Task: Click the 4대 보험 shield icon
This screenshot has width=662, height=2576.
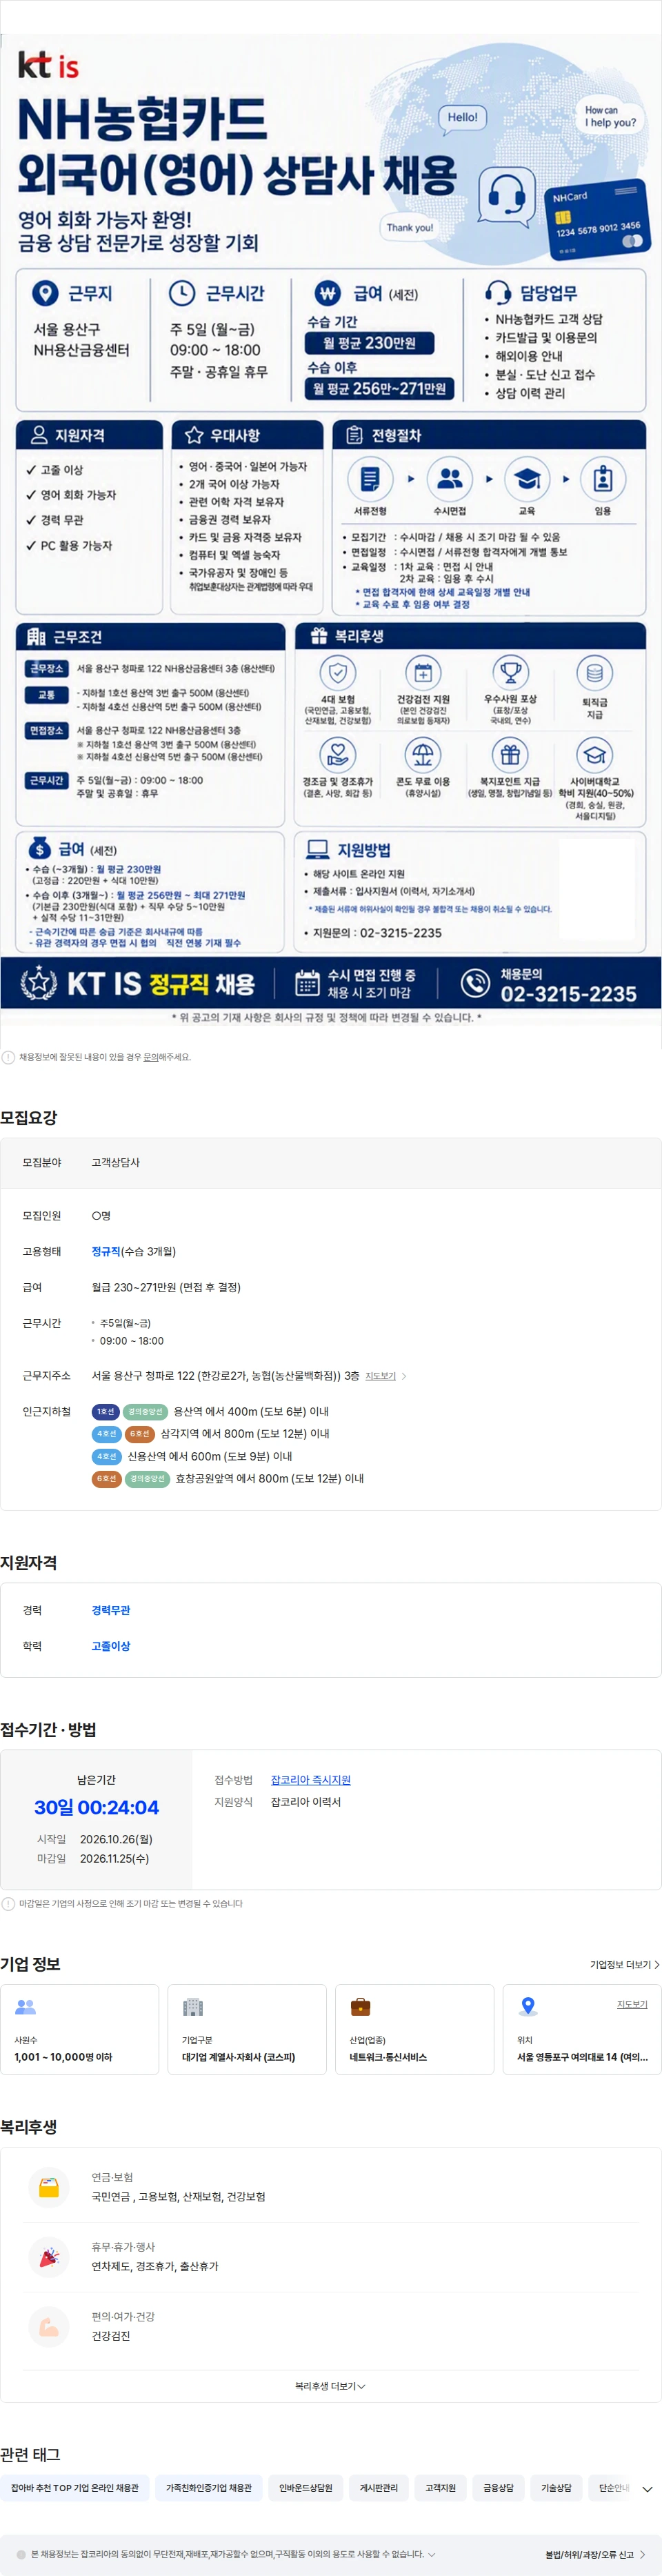Action: (338, 672)
